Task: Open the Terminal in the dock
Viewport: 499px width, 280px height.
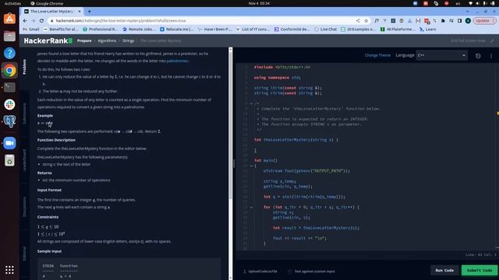Action: pos(9,87)
